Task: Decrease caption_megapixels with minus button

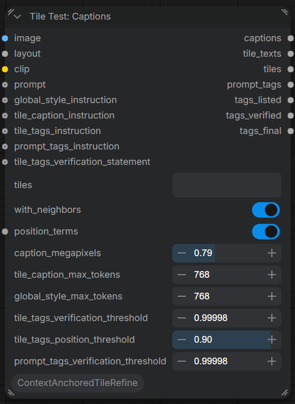Action: [x=182, y=254]
